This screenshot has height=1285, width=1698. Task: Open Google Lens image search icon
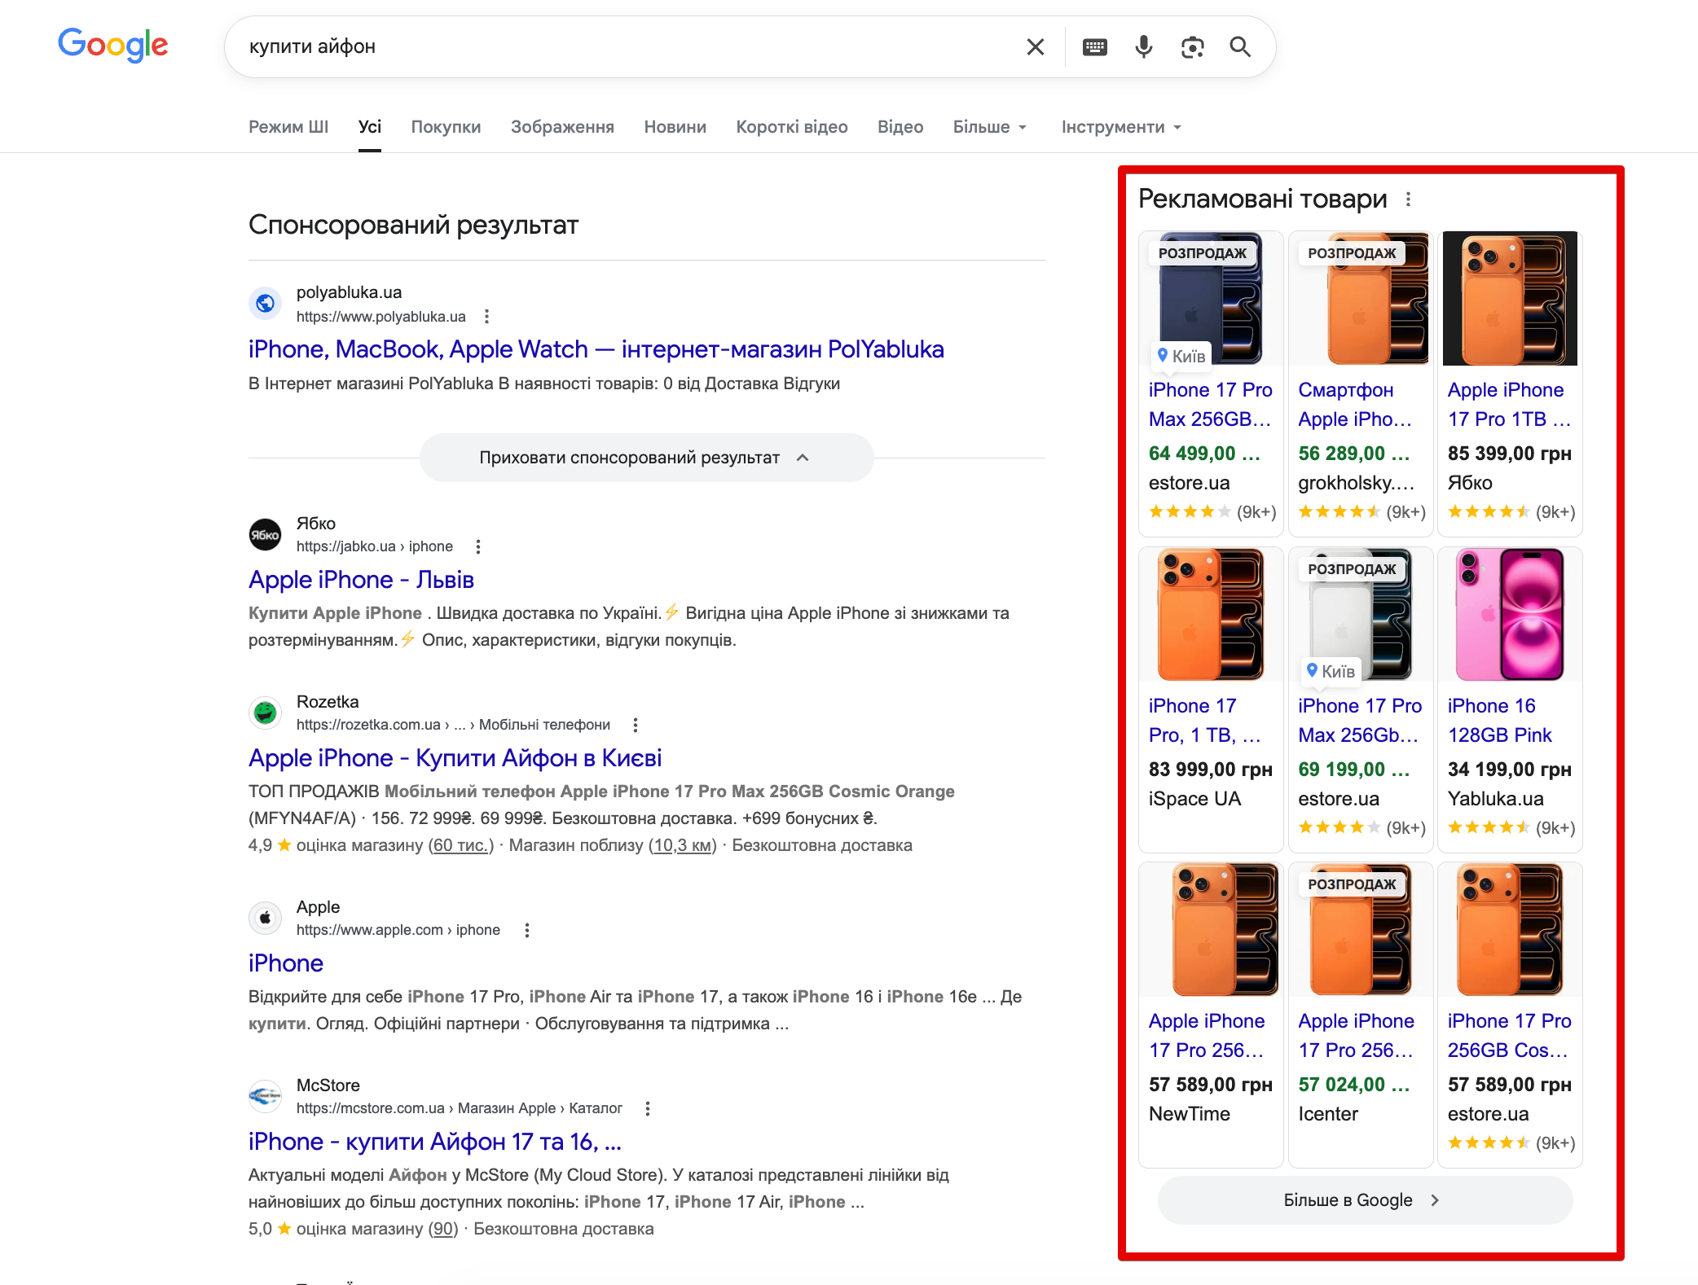(x=1192, y=47)
